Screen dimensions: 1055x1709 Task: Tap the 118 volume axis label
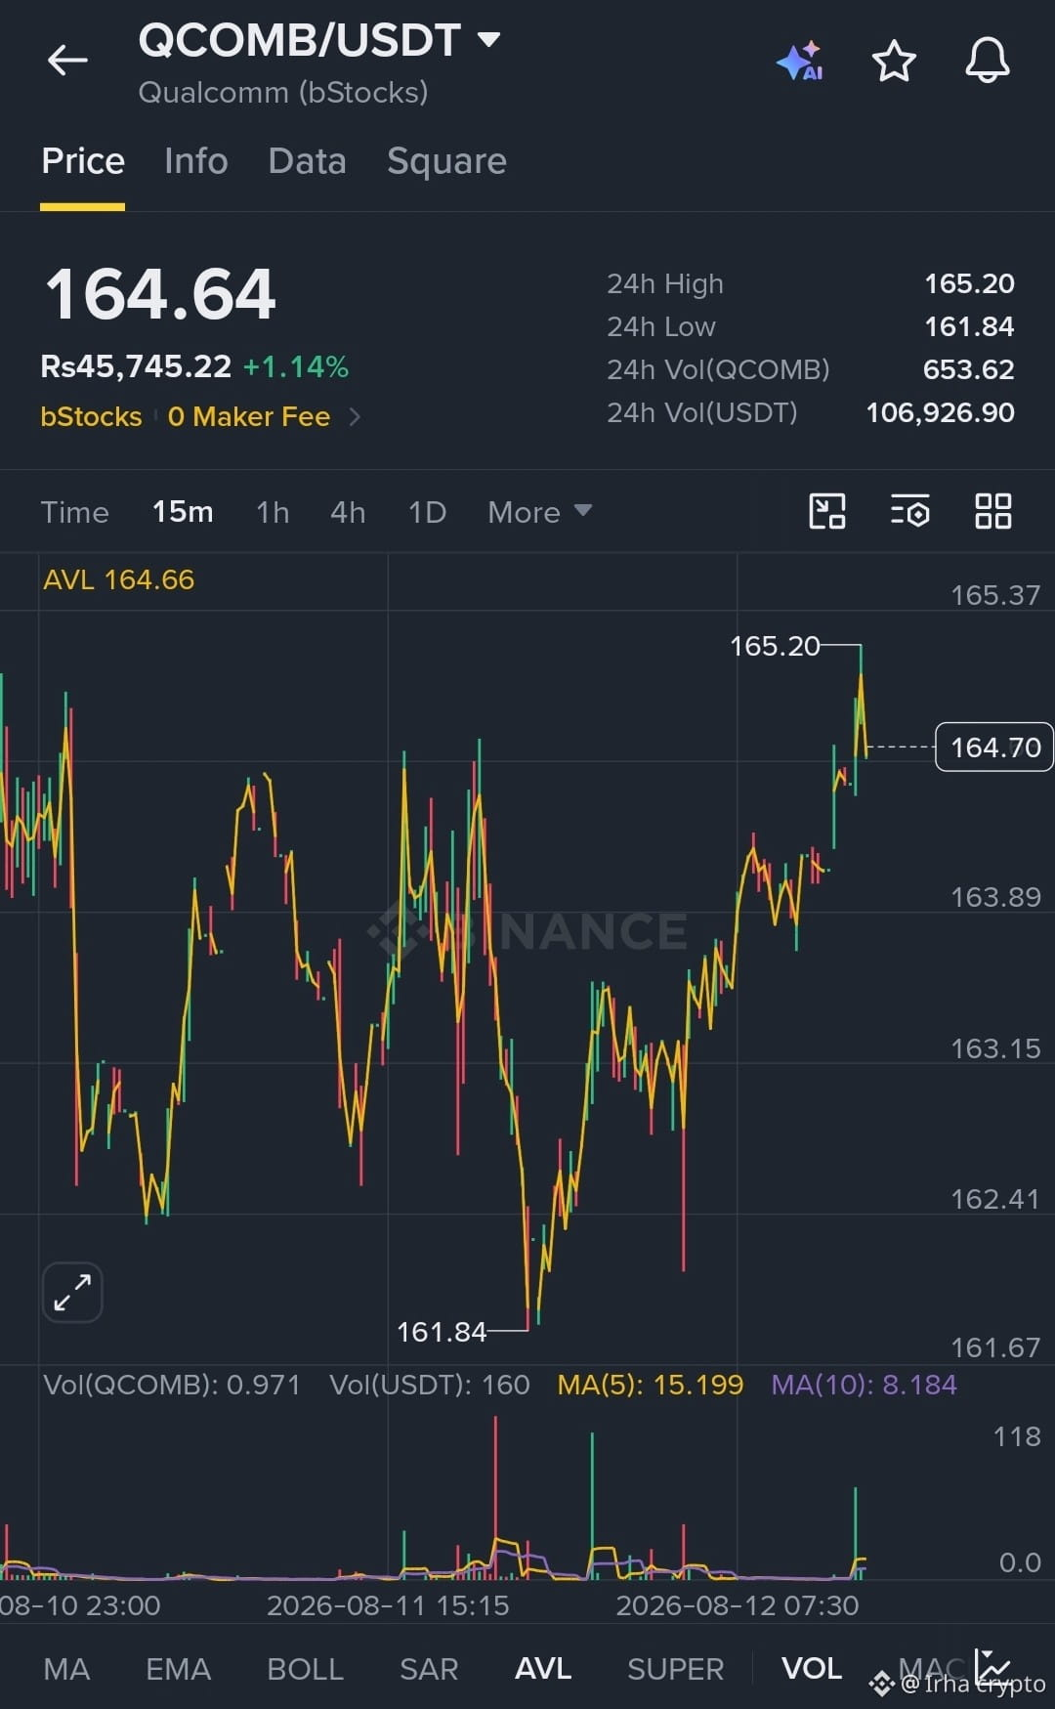[1017, 1436]
